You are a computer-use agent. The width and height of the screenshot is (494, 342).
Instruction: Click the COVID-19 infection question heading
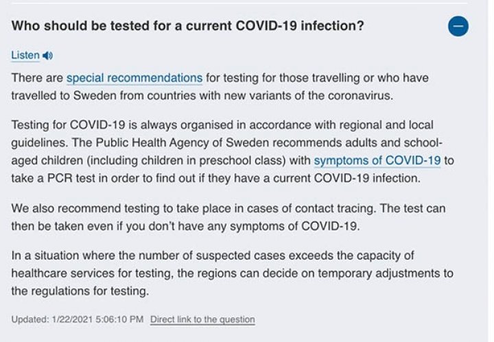pyautogui.click(x=188, y=26)
